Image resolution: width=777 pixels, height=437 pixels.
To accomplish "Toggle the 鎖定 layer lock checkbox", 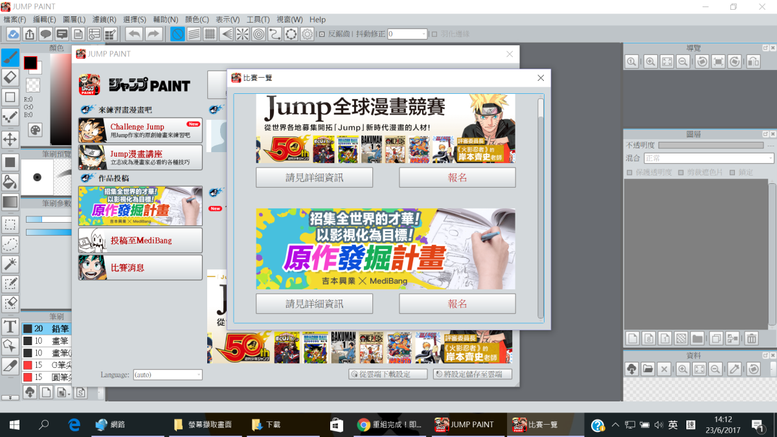I will tap(732, 173).
